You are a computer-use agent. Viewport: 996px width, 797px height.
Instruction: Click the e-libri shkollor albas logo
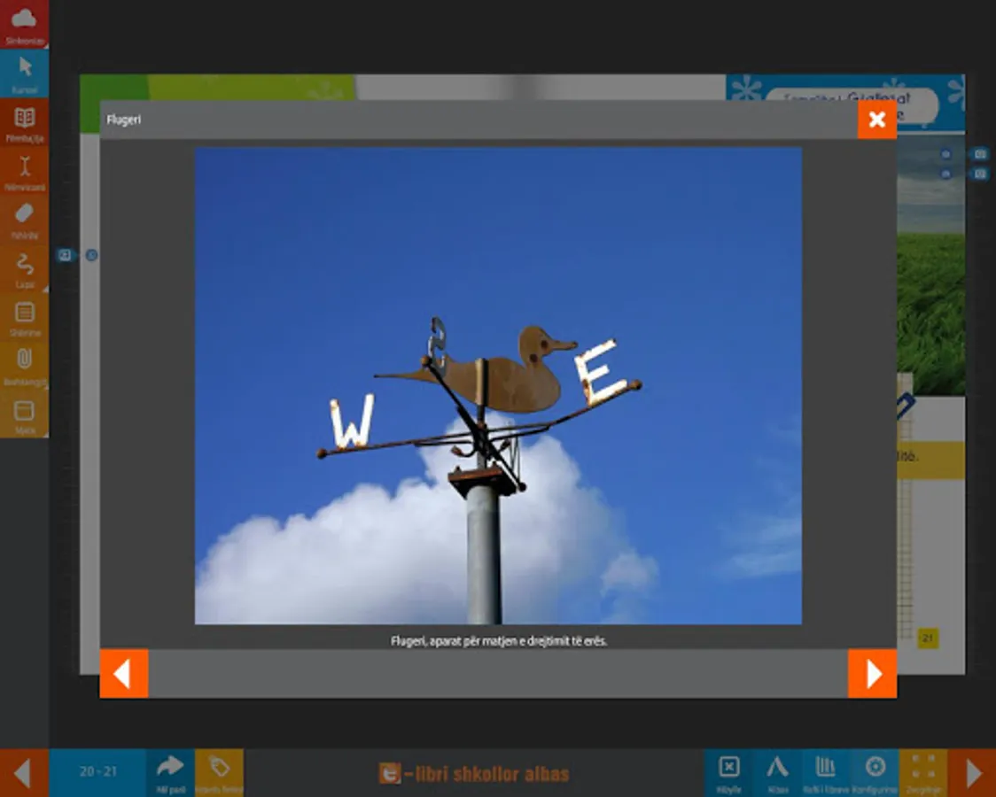(x=474, y=773)
